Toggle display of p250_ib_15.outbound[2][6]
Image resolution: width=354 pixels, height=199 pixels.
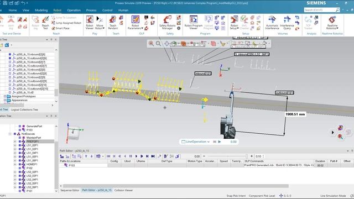(x=10, y=58)
